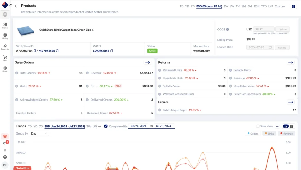The height and width of the screenshot is (170, 301).
Task: Open Sales Orders details arrow
Action: pyautogui.click(x=148, y=62)
